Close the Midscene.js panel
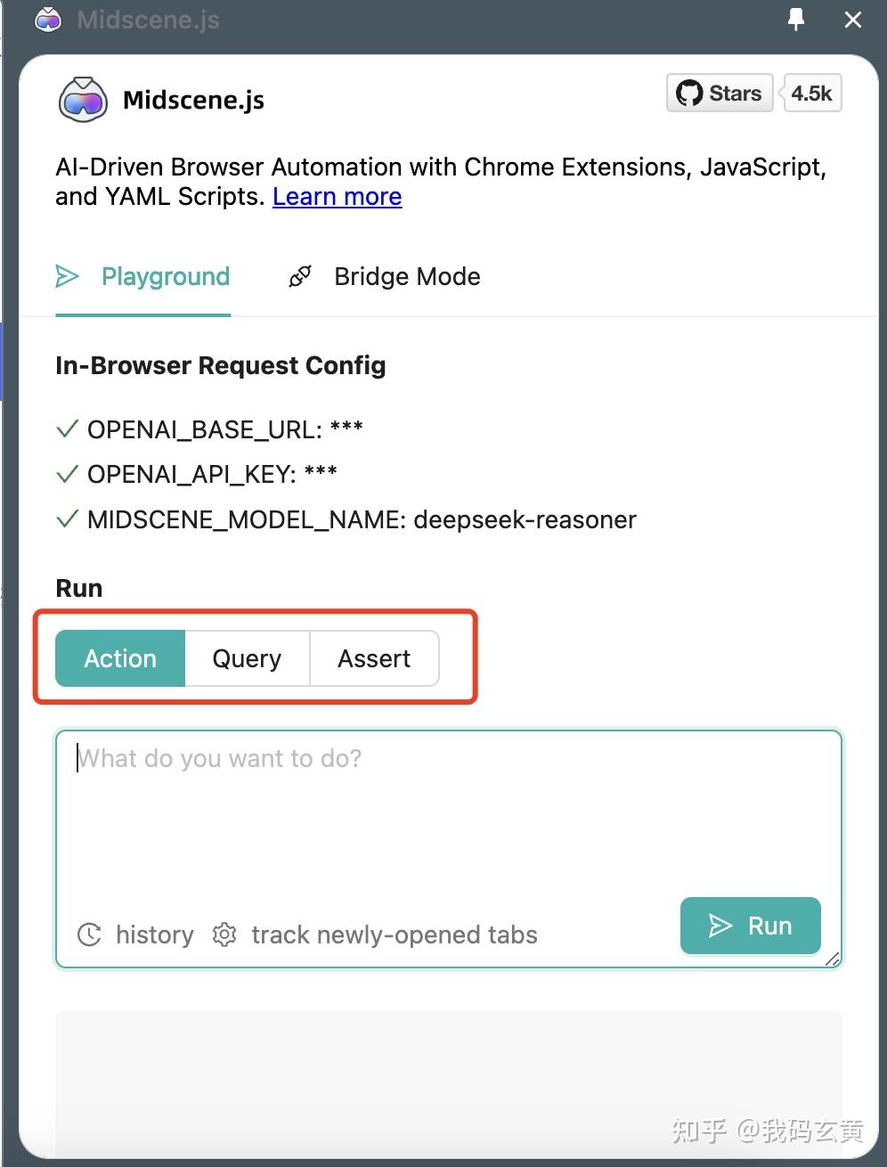Viewport: 887px width, 1167px height. click(x=853, y=20)
